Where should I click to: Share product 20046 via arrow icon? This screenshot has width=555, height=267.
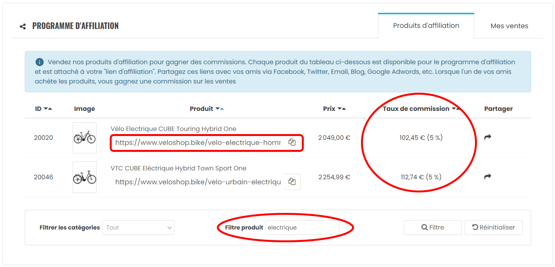(x=488, y=177)
